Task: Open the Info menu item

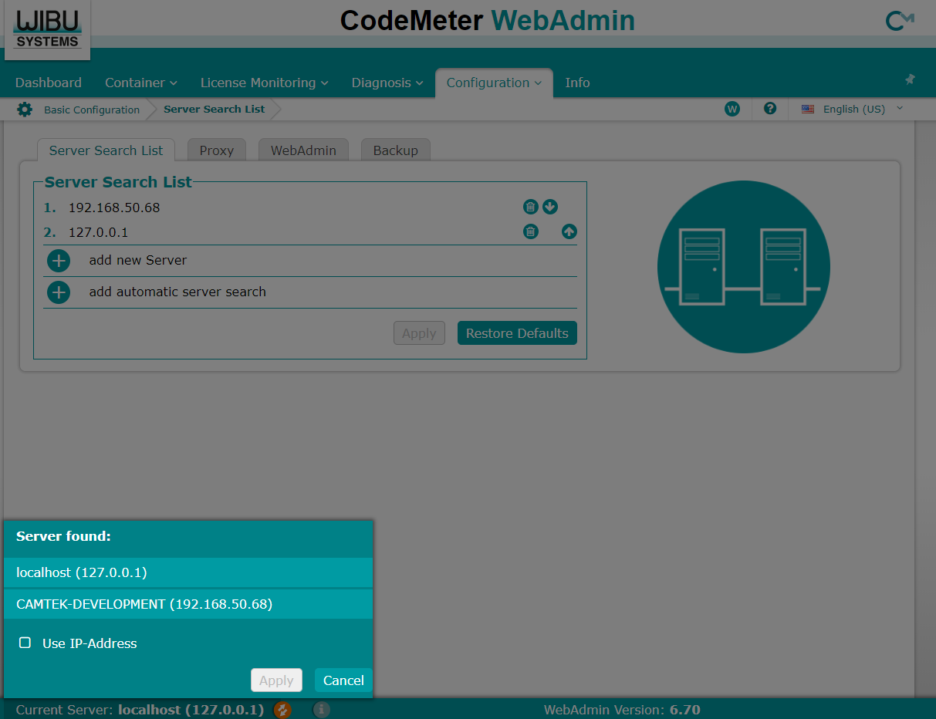Action: (577, 83)
